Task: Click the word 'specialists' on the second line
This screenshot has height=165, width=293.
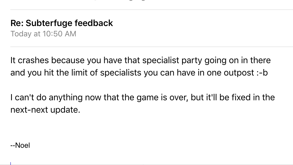Action: coord(120,73)
